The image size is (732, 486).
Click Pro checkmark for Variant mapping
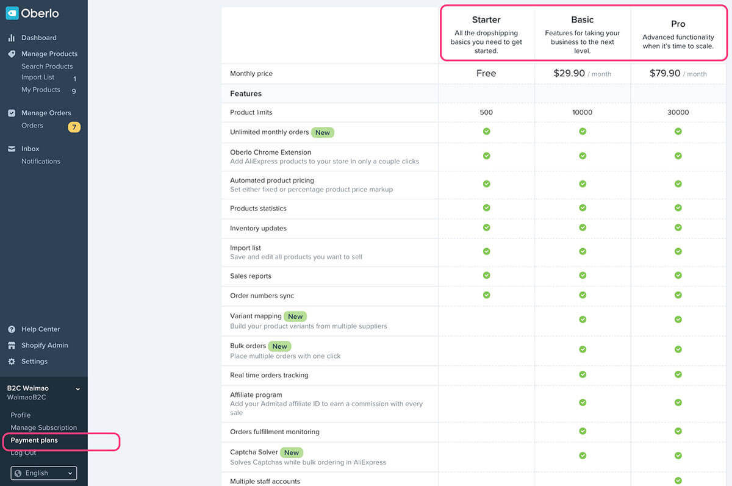[678, 320]
